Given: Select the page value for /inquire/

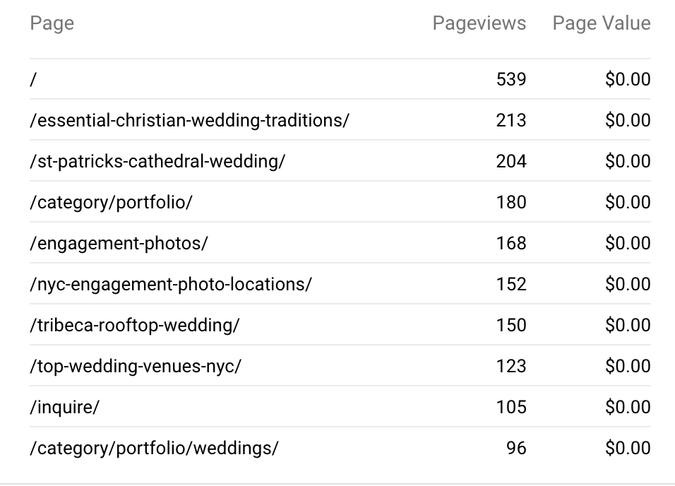Looking at the screenshot, I should tap(628, 407).
